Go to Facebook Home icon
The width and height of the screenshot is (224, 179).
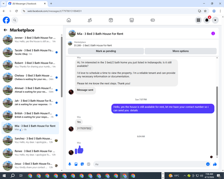69,20
